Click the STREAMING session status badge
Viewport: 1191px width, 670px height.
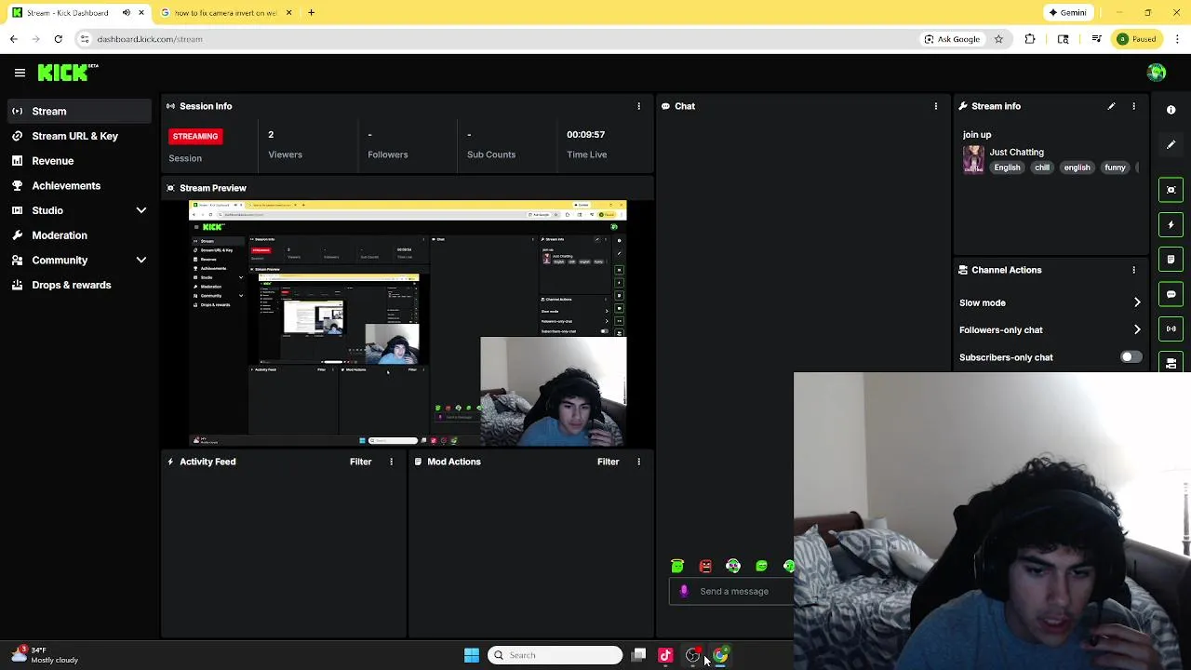[194, 136]
